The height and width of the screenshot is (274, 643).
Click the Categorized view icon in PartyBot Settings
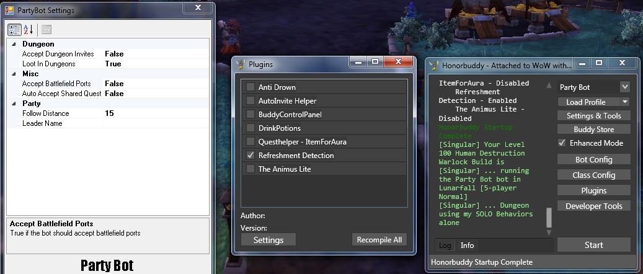pyautogui.click(x=14, y=30)
